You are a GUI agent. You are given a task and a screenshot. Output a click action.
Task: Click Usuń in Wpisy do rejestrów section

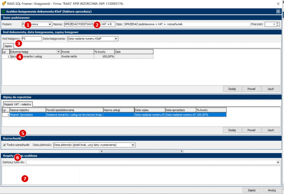tap(271, 130)
